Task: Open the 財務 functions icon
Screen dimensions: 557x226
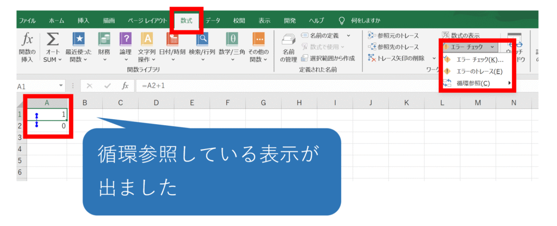Action: click(x=104, y=40)
